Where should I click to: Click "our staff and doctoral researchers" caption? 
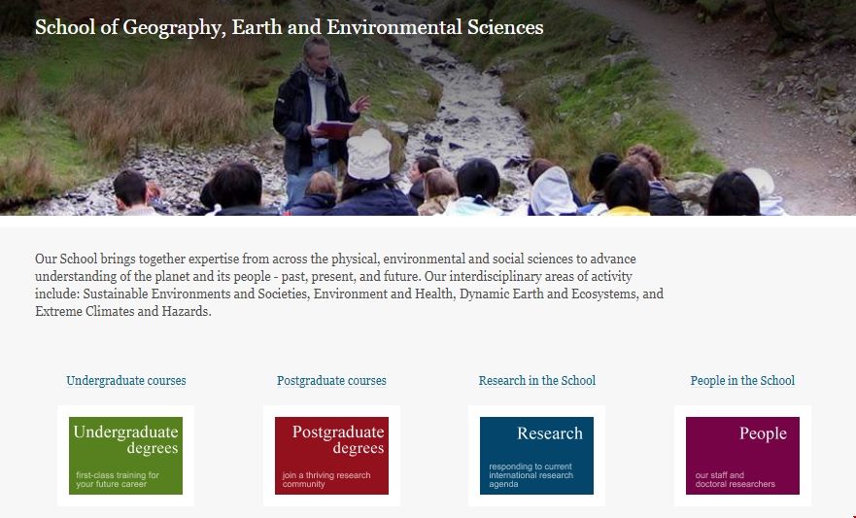[735, 479]
